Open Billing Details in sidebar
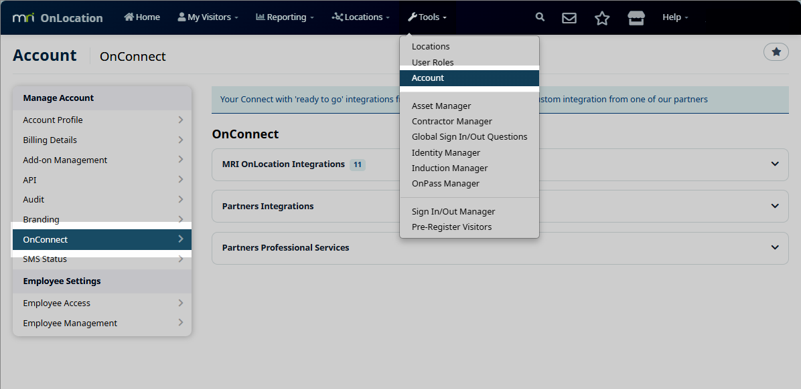Image resolution: width=801 pixels, height=389 pixels. pos(50,140)
